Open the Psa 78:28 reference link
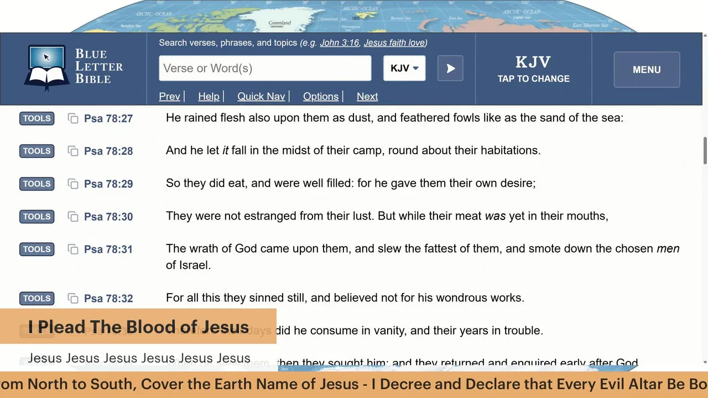 click(108, 151)
